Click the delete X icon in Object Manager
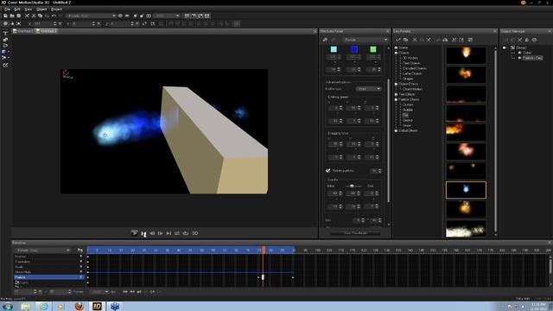Viewport: 553px width, 311px height. [520, 40]
